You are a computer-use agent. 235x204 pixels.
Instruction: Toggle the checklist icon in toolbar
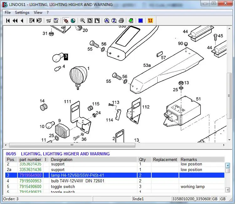click(56, 21)
